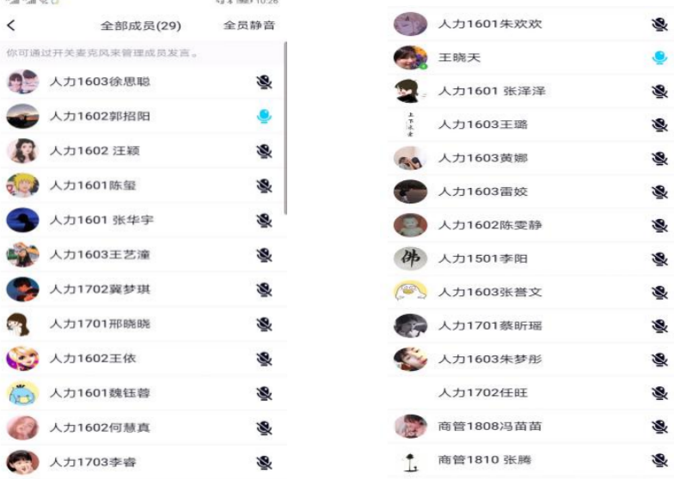Tap 全员静音 to mute everyone
The width and height of the screenshot is (674, 479).
(249, 26)
